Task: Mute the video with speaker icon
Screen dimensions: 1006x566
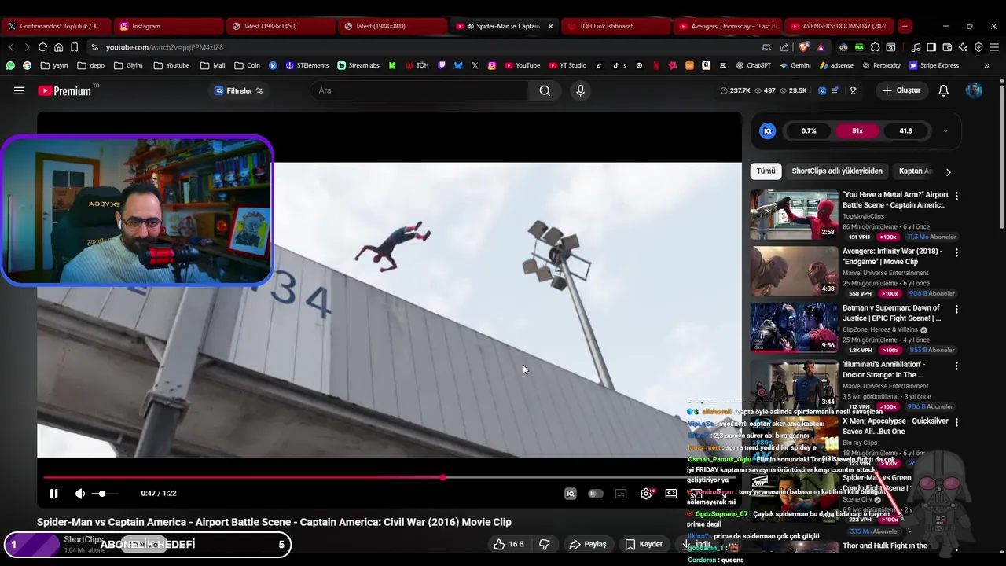Action: pos(80,494)
